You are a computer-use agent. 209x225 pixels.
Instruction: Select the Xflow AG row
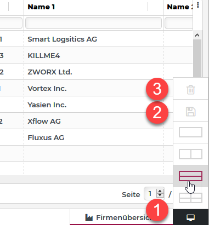(86, 121)
